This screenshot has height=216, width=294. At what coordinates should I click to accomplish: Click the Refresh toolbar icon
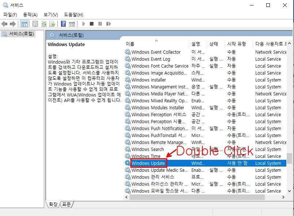(44, 24)
